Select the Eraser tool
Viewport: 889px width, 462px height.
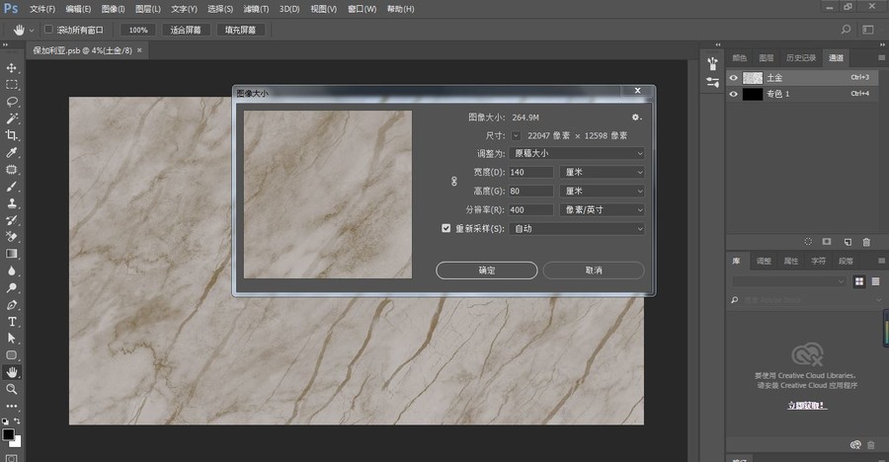point(11,237)
